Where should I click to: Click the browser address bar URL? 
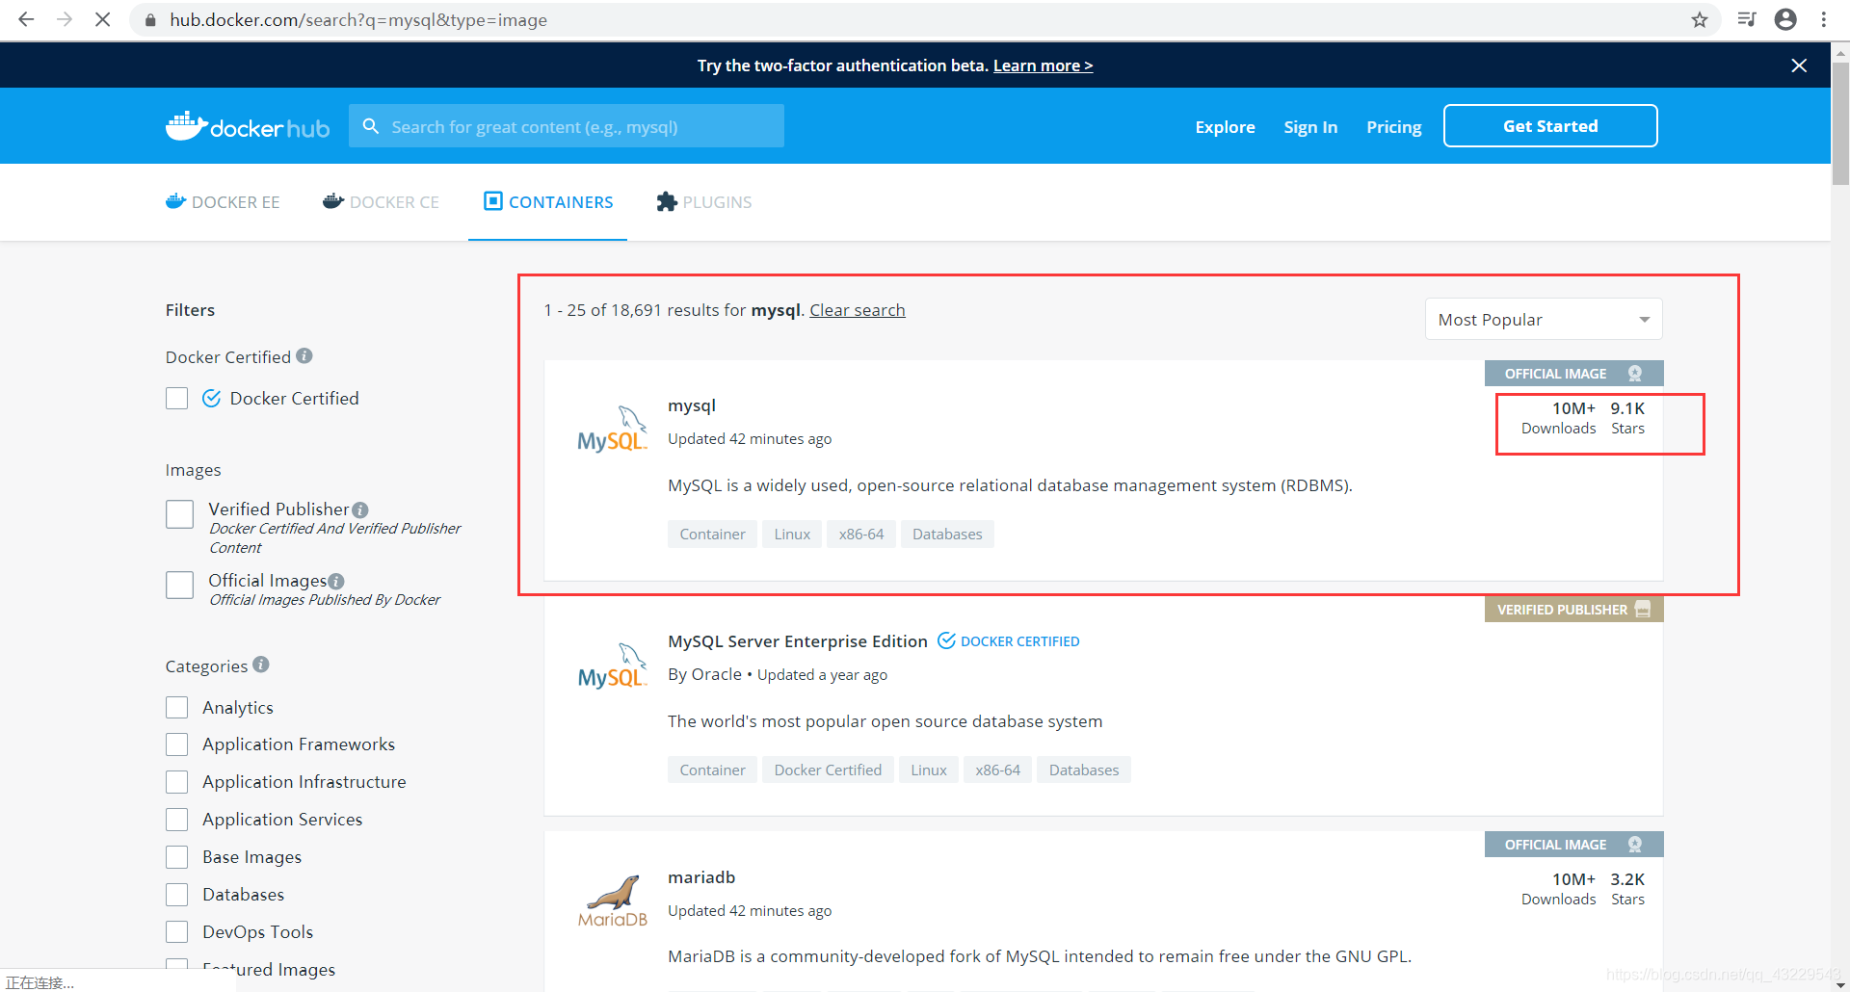358,20
